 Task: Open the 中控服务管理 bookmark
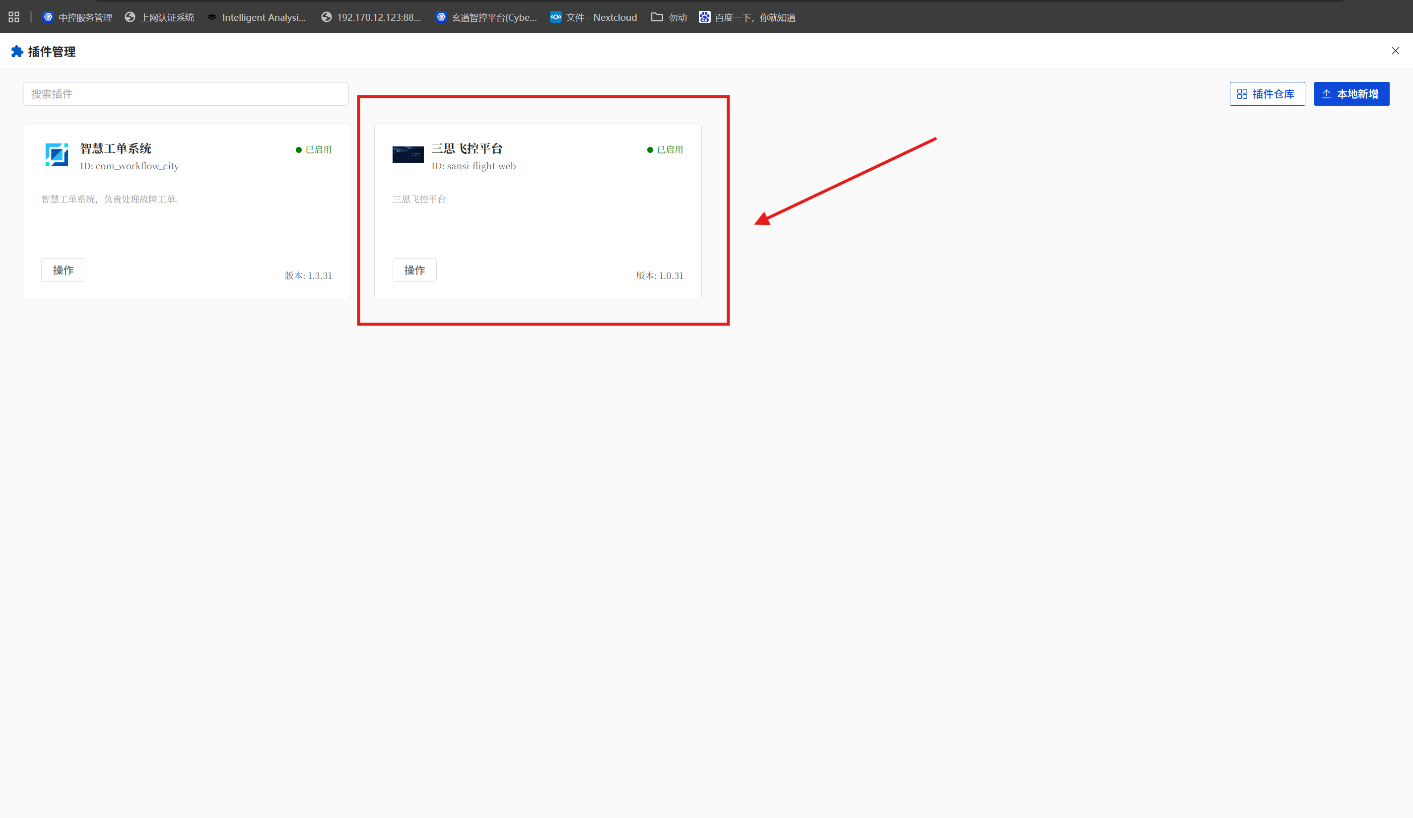point(77,17)
